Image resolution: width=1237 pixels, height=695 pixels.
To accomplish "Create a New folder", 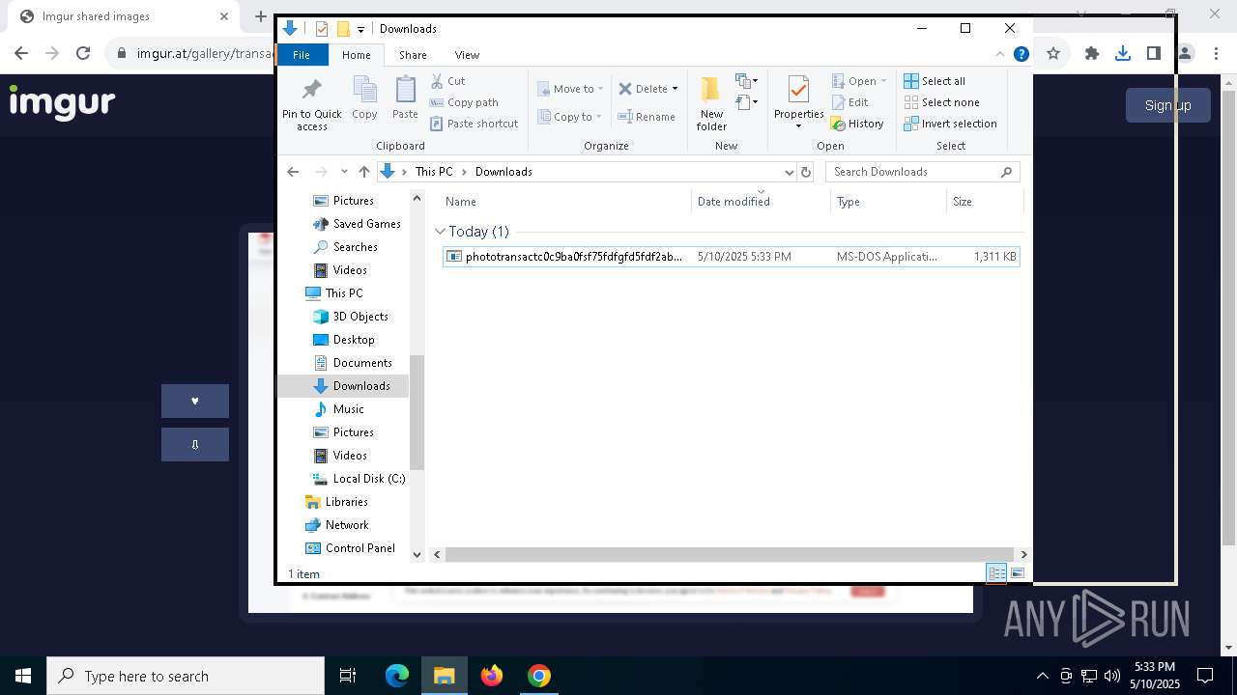I will 711,103.
